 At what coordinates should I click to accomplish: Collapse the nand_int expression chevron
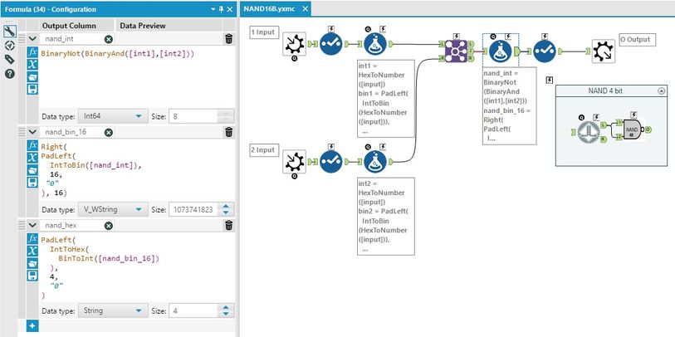pos(32,39)
